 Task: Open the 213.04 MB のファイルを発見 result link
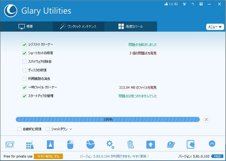(138, 87)
